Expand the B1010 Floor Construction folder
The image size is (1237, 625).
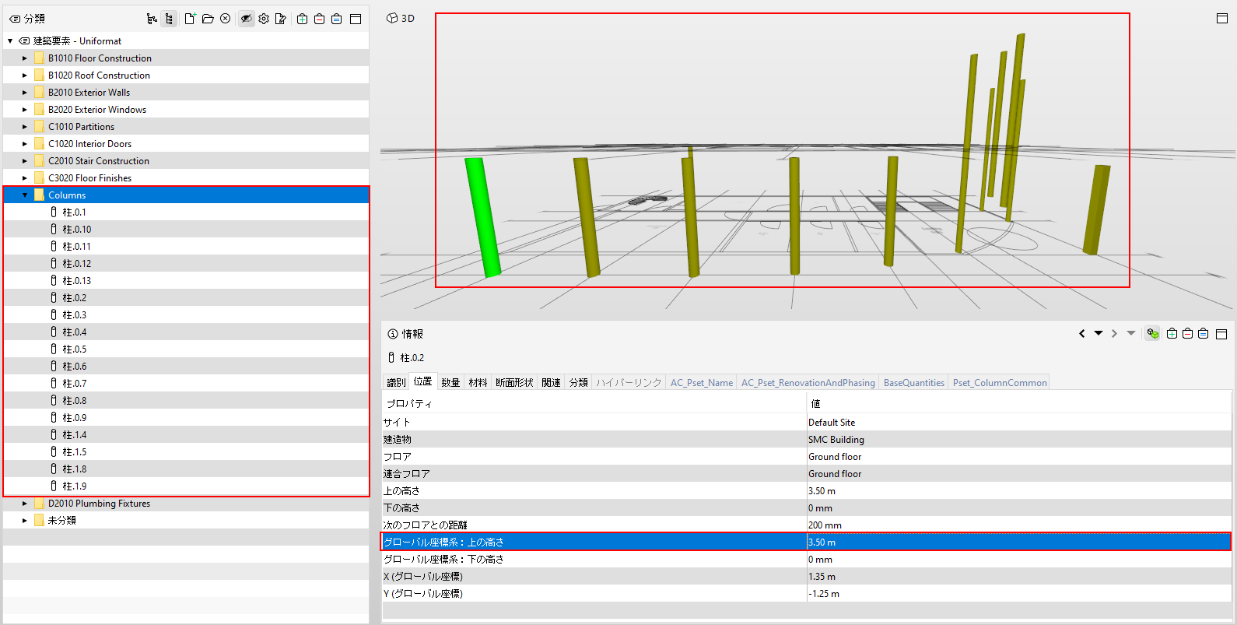(x=24, y=58)
